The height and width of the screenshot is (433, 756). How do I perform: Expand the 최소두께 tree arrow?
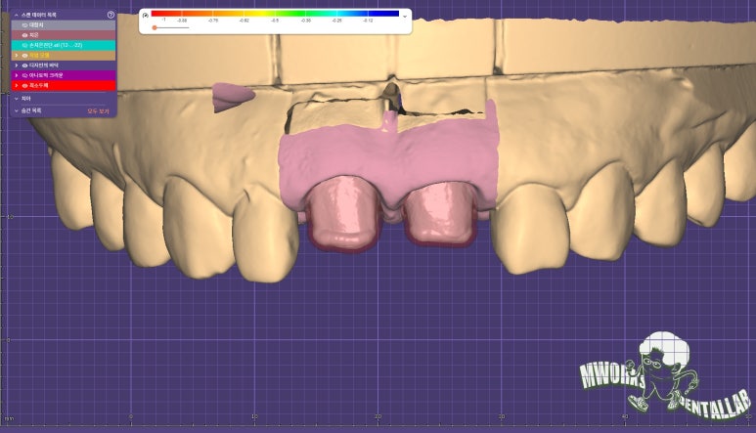click(16, 86)
